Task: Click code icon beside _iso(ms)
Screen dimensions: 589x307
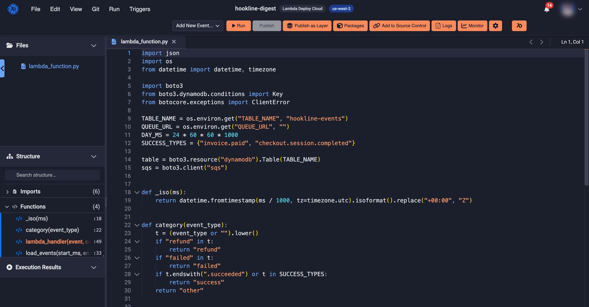Action: click(x=19, y=219)
